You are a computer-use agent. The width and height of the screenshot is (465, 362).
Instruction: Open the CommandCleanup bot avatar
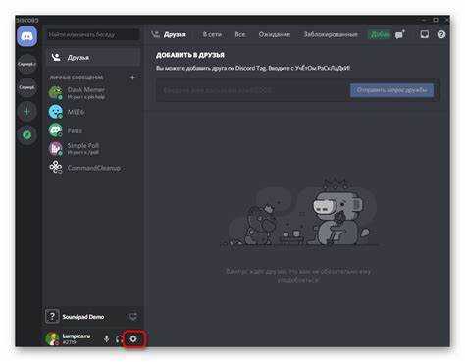pos(56,167)
